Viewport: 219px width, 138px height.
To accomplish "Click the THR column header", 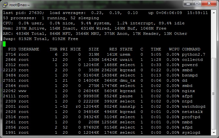I will pos(54,49).
